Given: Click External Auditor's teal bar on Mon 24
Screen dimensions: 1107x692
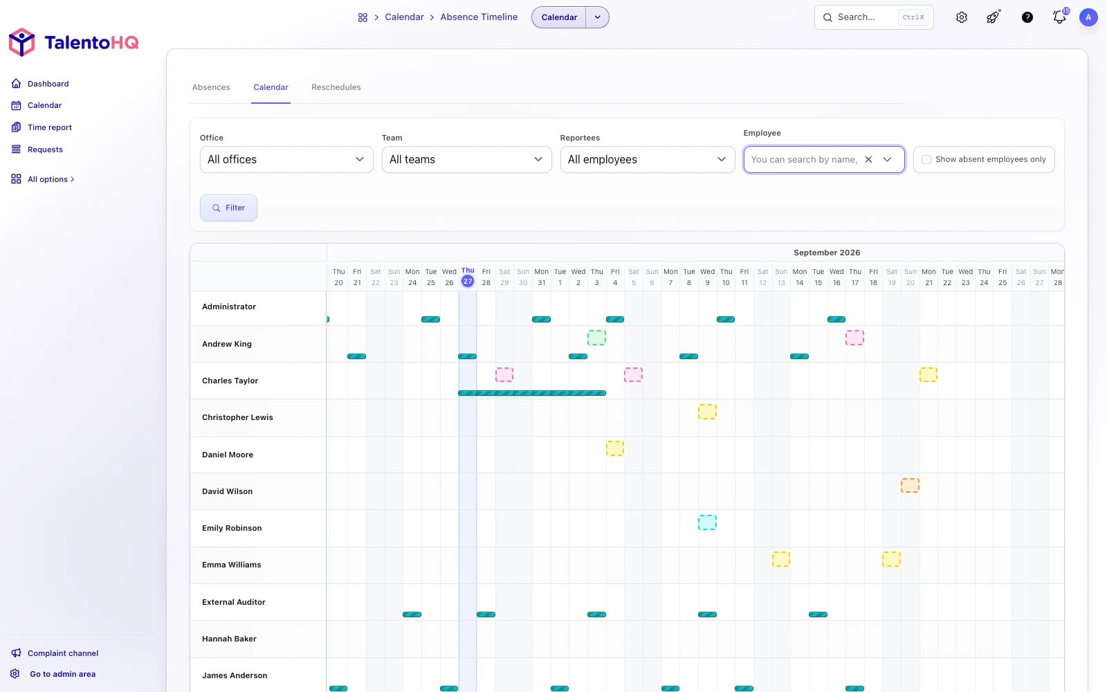Looking at the screenshot, I should pos(412,614).
